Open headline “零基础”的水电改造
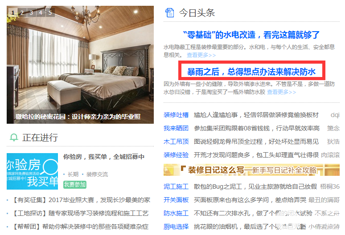 tap(251, 35)
